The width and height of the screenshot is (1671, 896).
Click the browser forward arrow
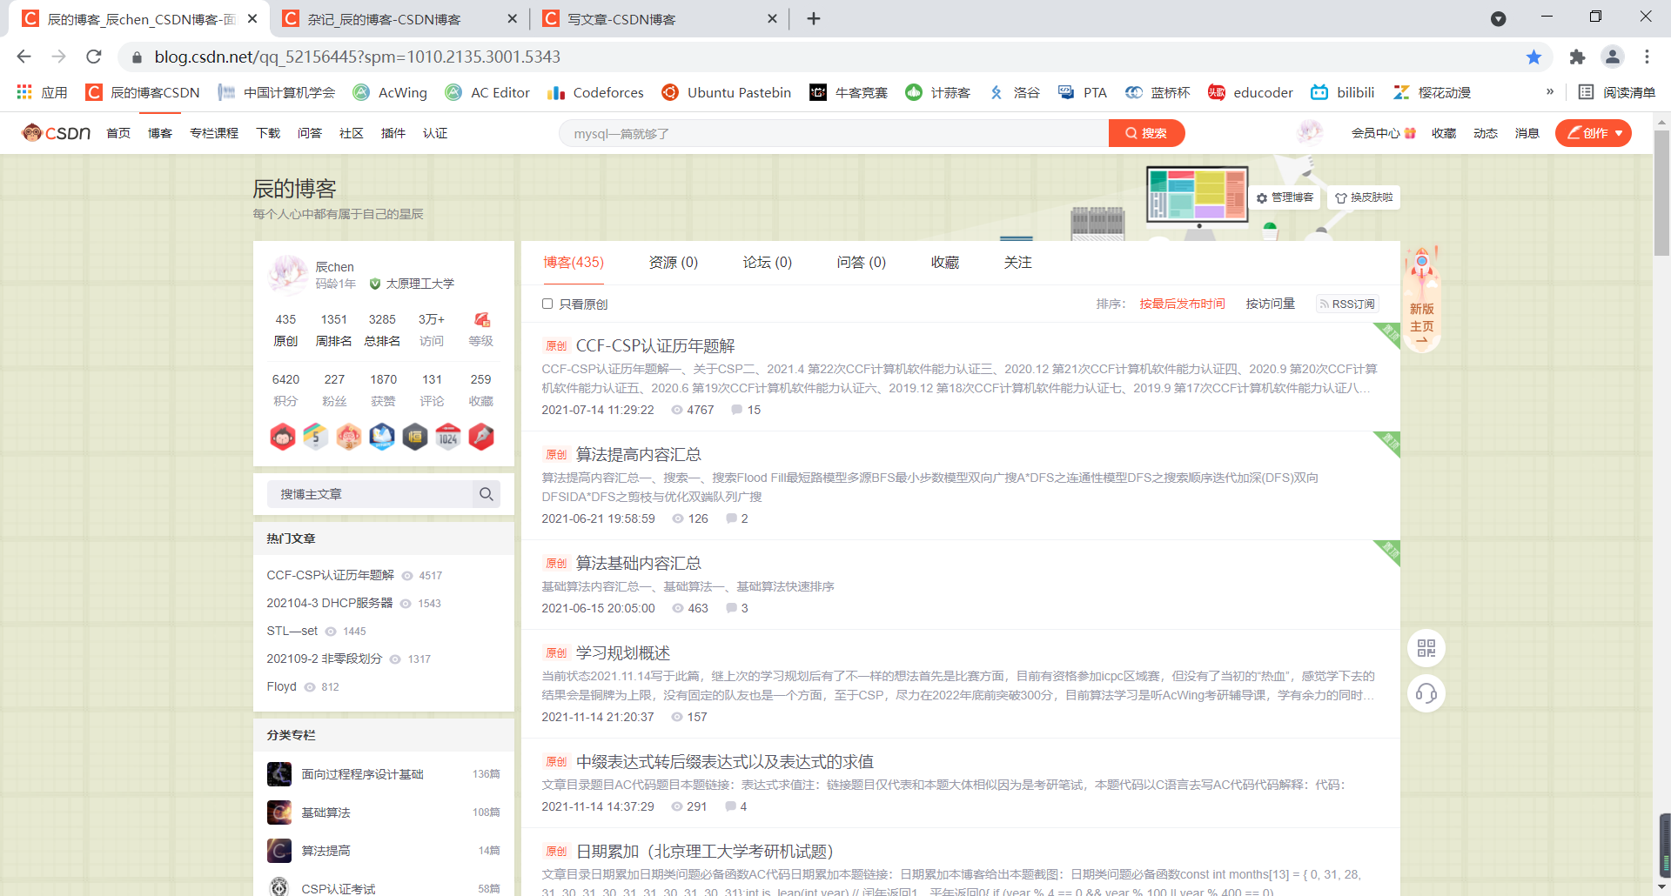pyautogui.click(x=58, y=57)
